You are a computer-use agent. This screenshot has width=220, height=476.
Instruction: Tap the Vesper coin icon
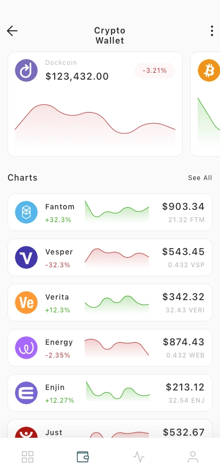(x=27, y=258)
